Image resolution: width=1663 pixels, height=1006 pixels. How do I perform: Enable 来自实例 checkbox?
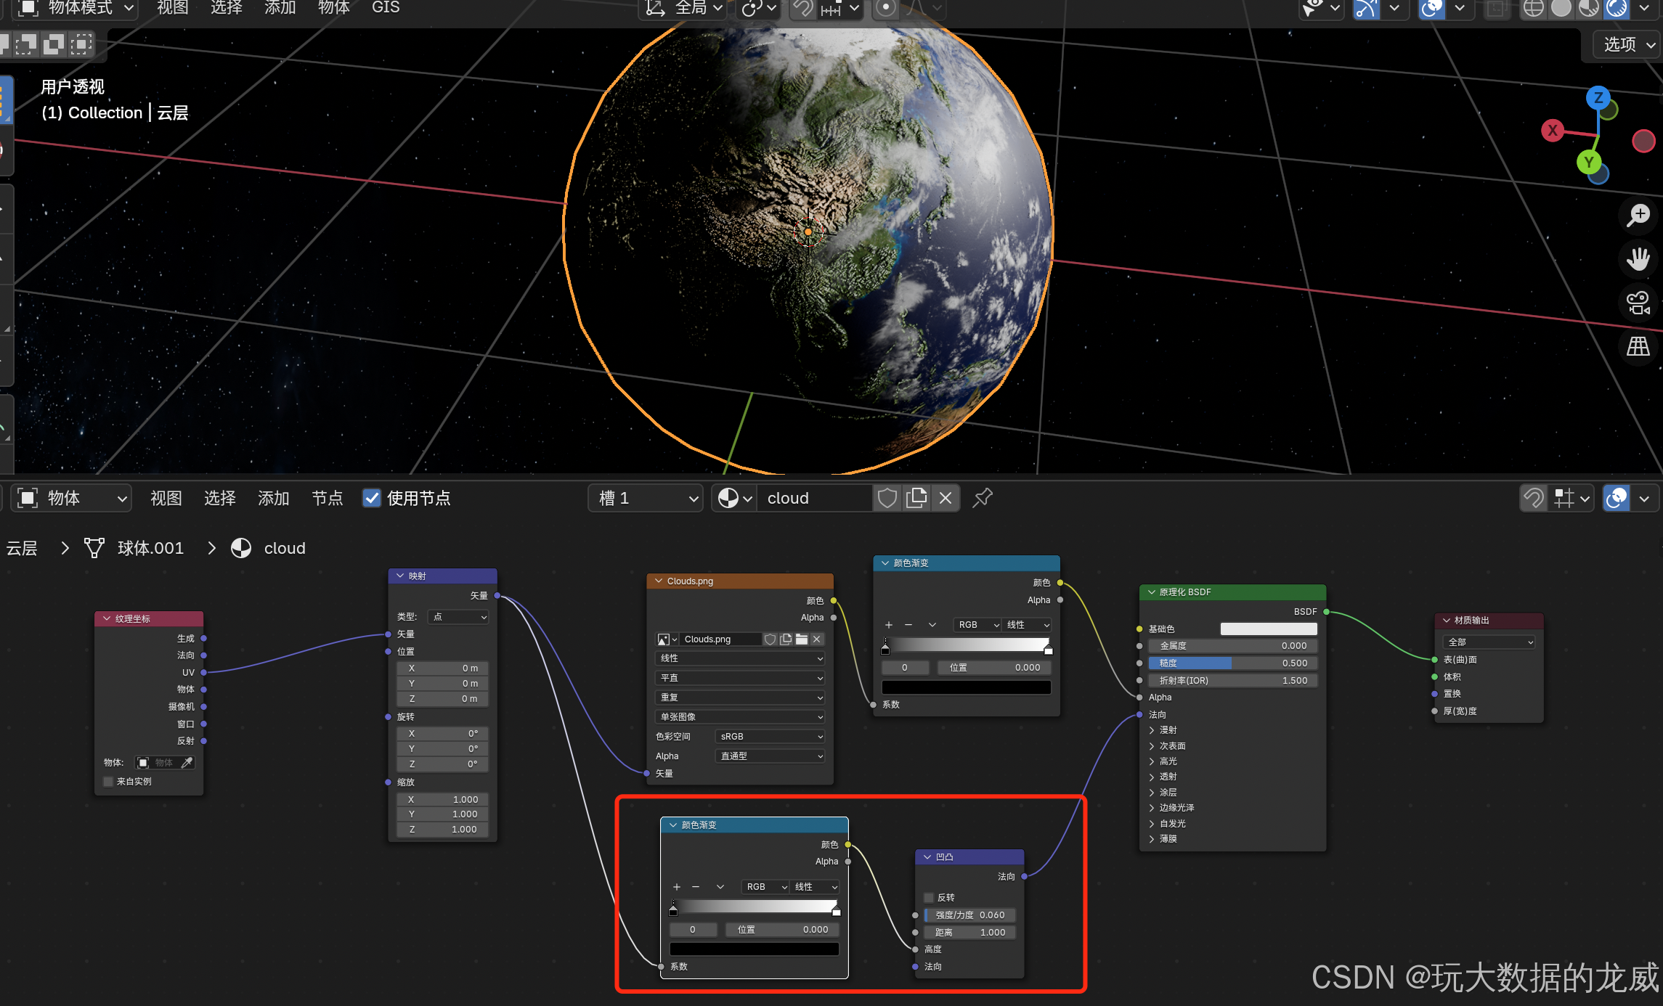point(109,782)
